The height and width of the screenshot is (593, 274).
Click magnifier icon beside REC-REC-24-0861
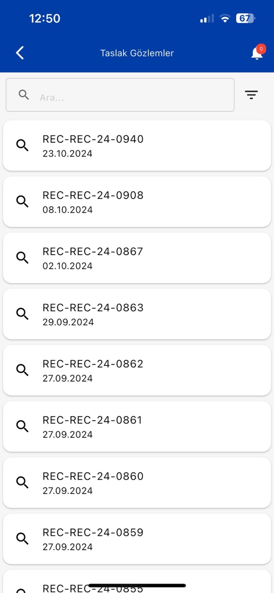pyautogui.click(x=22, y=426)
